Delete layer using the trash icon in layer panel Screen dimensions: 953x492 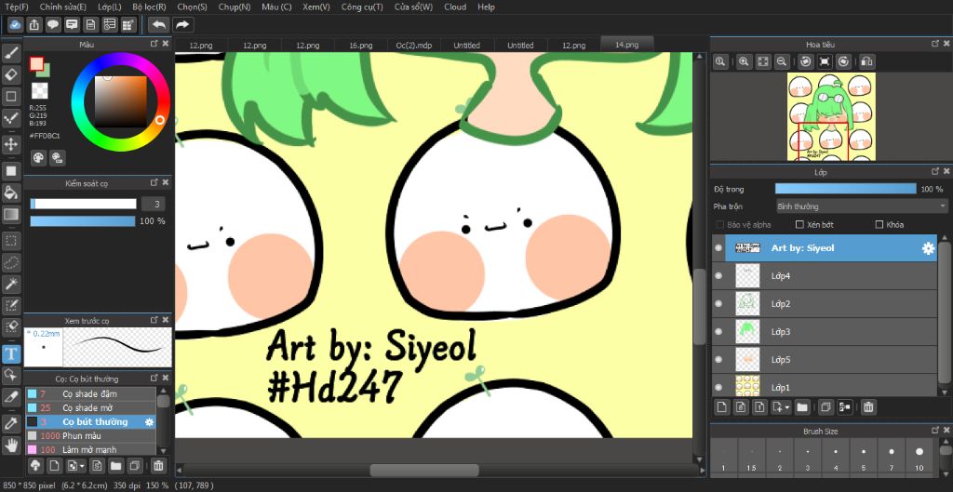click(x=868, y=406)
